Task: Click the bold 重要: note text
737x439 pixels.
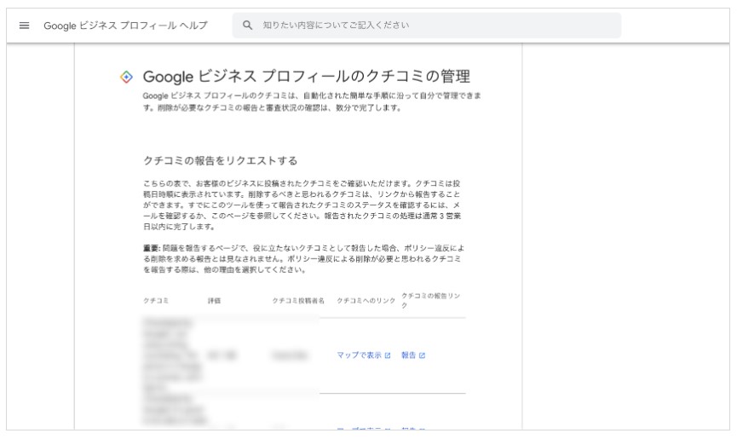Action: tap(152, 248)
